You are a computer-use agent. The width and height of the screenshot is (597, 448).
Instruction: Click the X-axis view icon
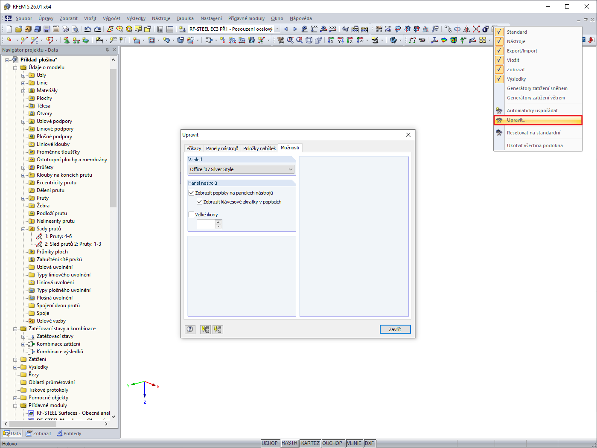click(x=331, y=40)
